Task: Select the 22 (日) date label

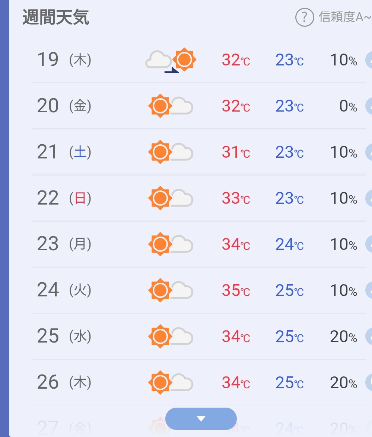Action: (64, 198)
